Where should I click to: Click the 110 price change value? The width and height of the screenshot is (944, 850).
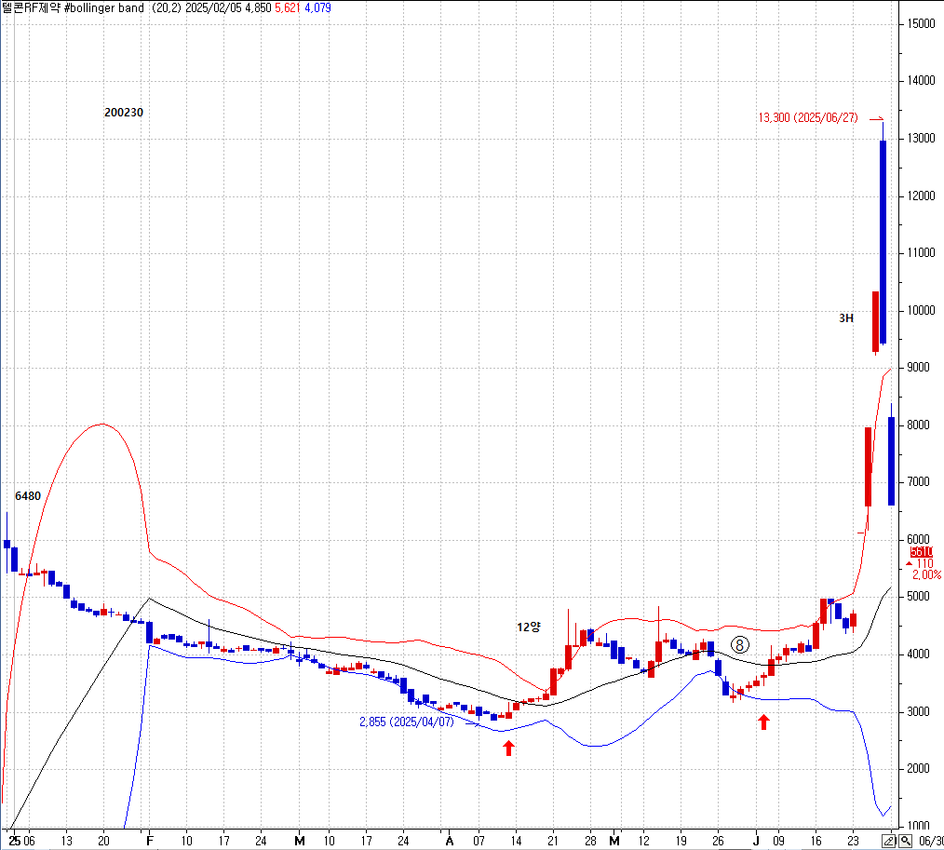[924, 563]
